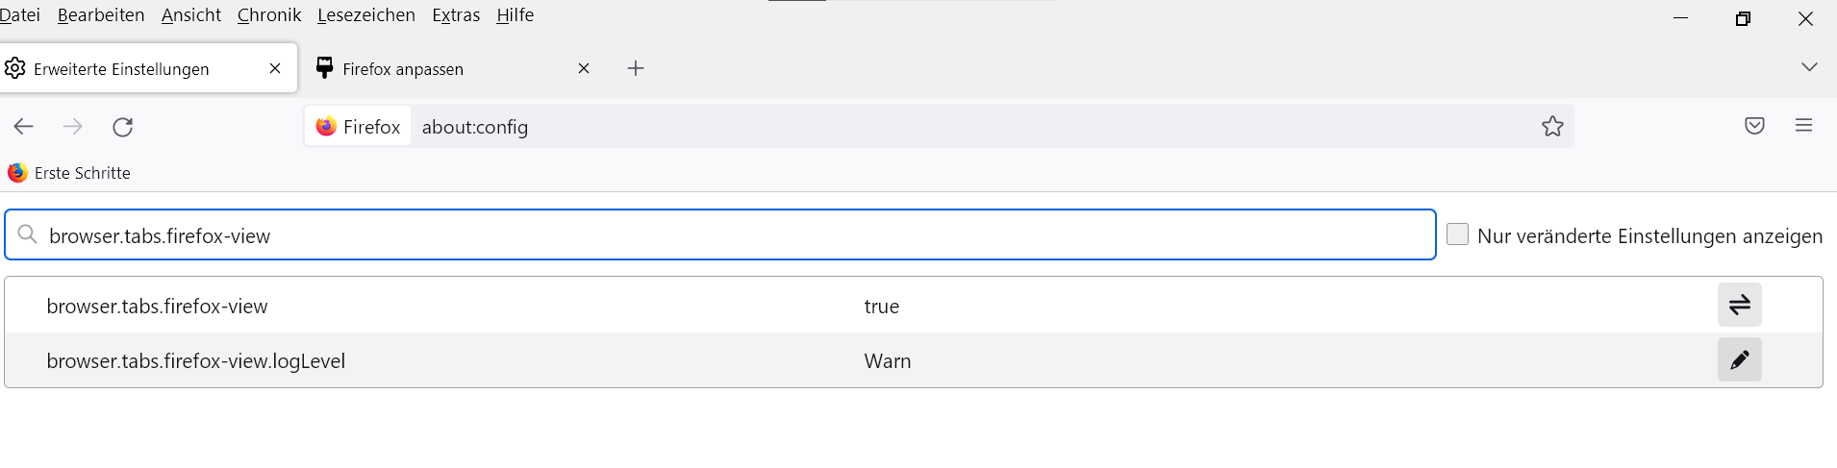Viewport: 1837px width, 468px height.
Task: Click the Firefox identity button in address bar
Action: tap(358, 127)
